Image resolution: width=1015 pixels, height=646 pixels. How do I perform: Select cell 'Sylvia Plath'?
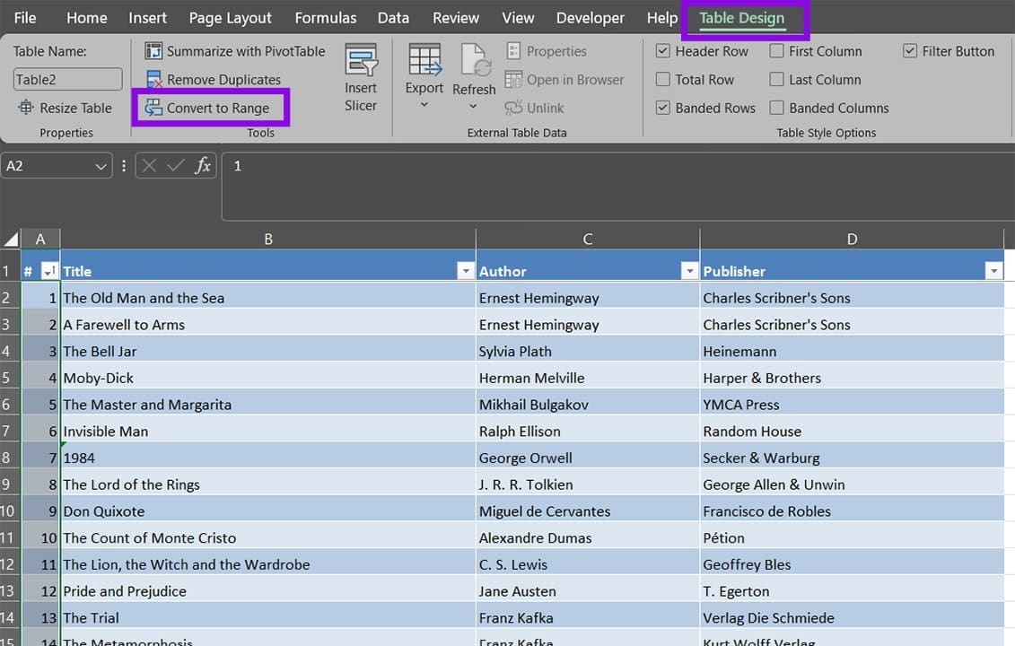coord(588,352)
